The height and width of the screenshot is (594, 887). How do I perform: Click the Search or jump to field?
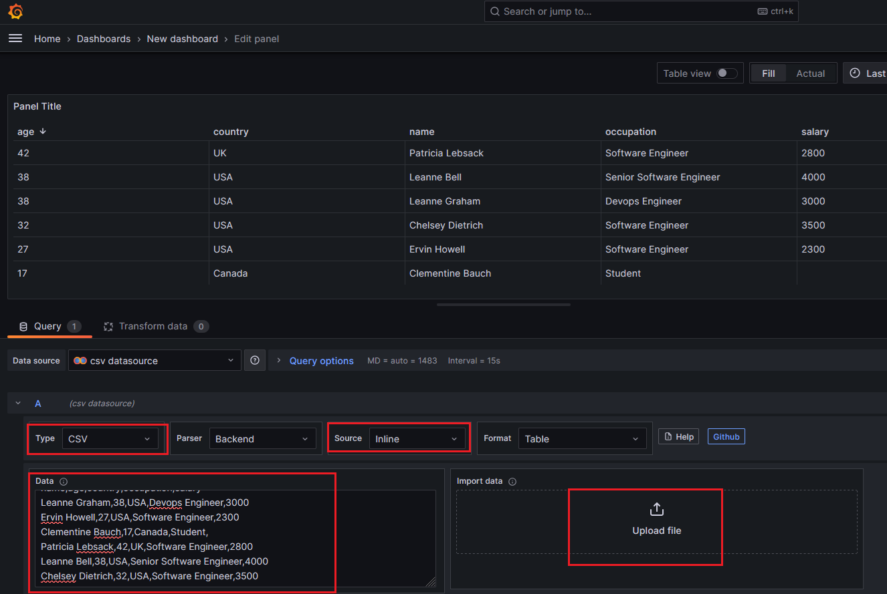point(642,11)
